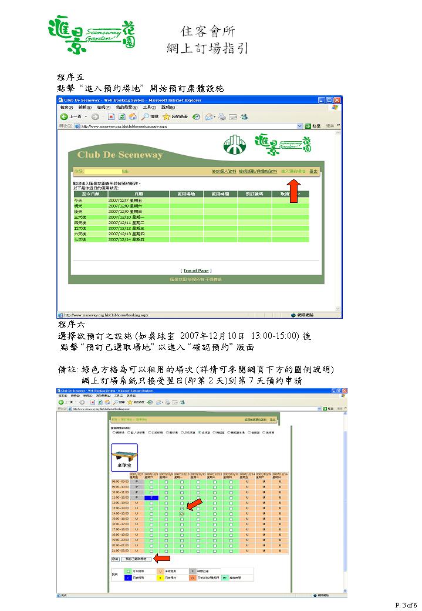Click the Top of Page link
Image resolution: width=422 pixels, height=611 pixels.
point(196,270)
